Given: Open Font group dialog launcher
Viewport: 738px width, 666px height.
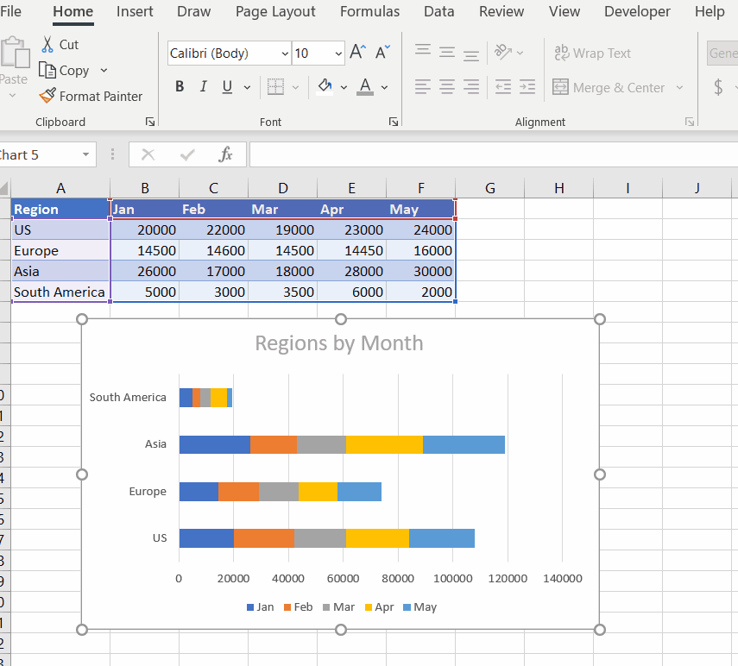Looking at the screenshot, I should tap(394, 123).
